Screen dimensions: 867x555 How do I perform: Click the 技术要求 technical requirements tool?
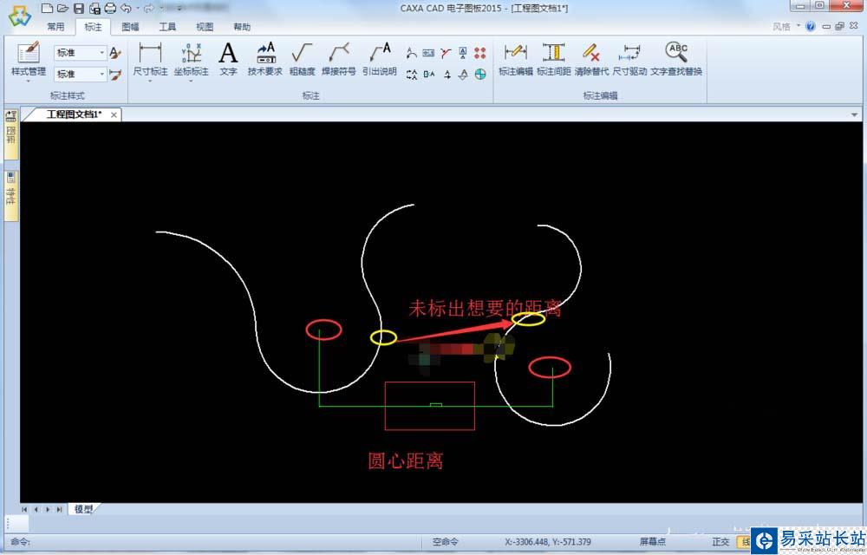(264, 59)
